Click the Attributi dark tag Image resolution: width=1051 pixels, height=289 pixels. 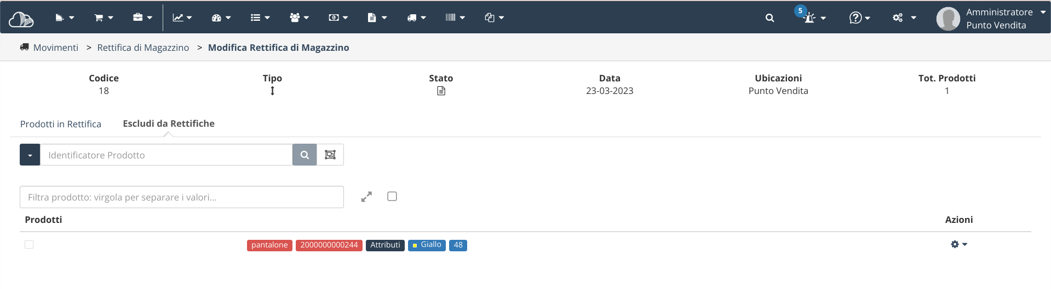pyautogui.click(x=385, y=245)
